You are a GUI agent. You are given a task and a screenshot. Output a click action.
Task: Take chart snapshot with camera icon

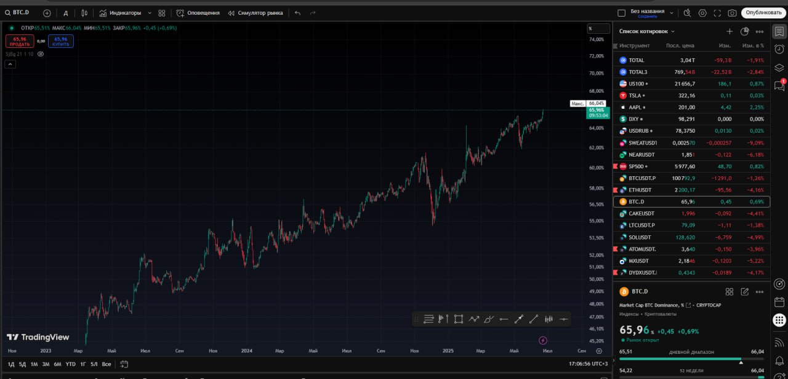pyautogui.click(x=732, y=12)
